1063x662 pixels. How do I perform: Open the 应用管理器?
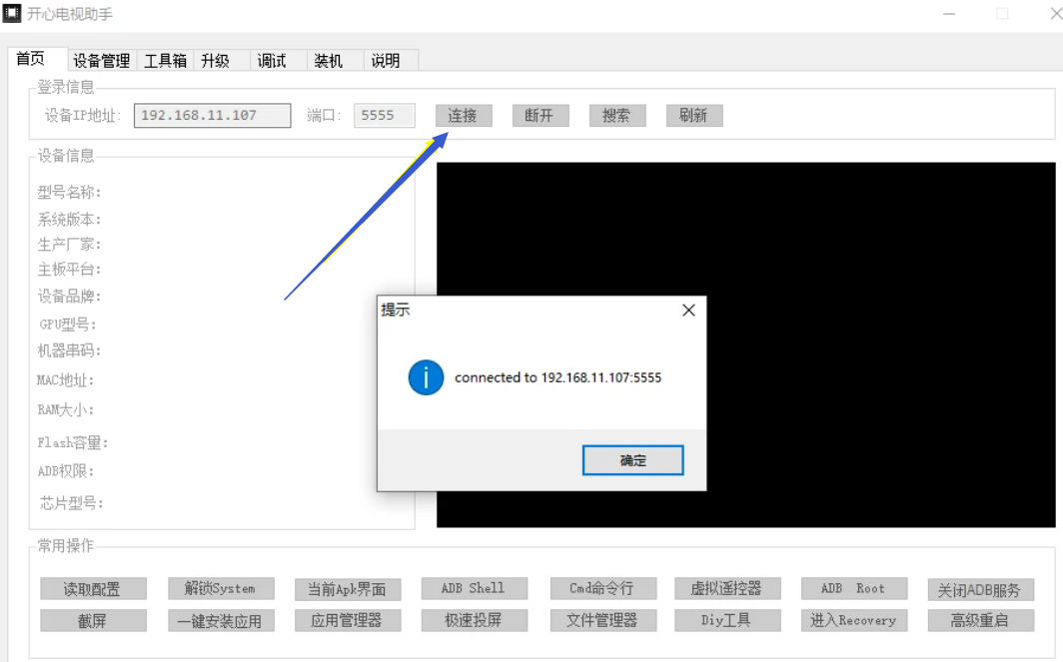click(x=348, y=621)
